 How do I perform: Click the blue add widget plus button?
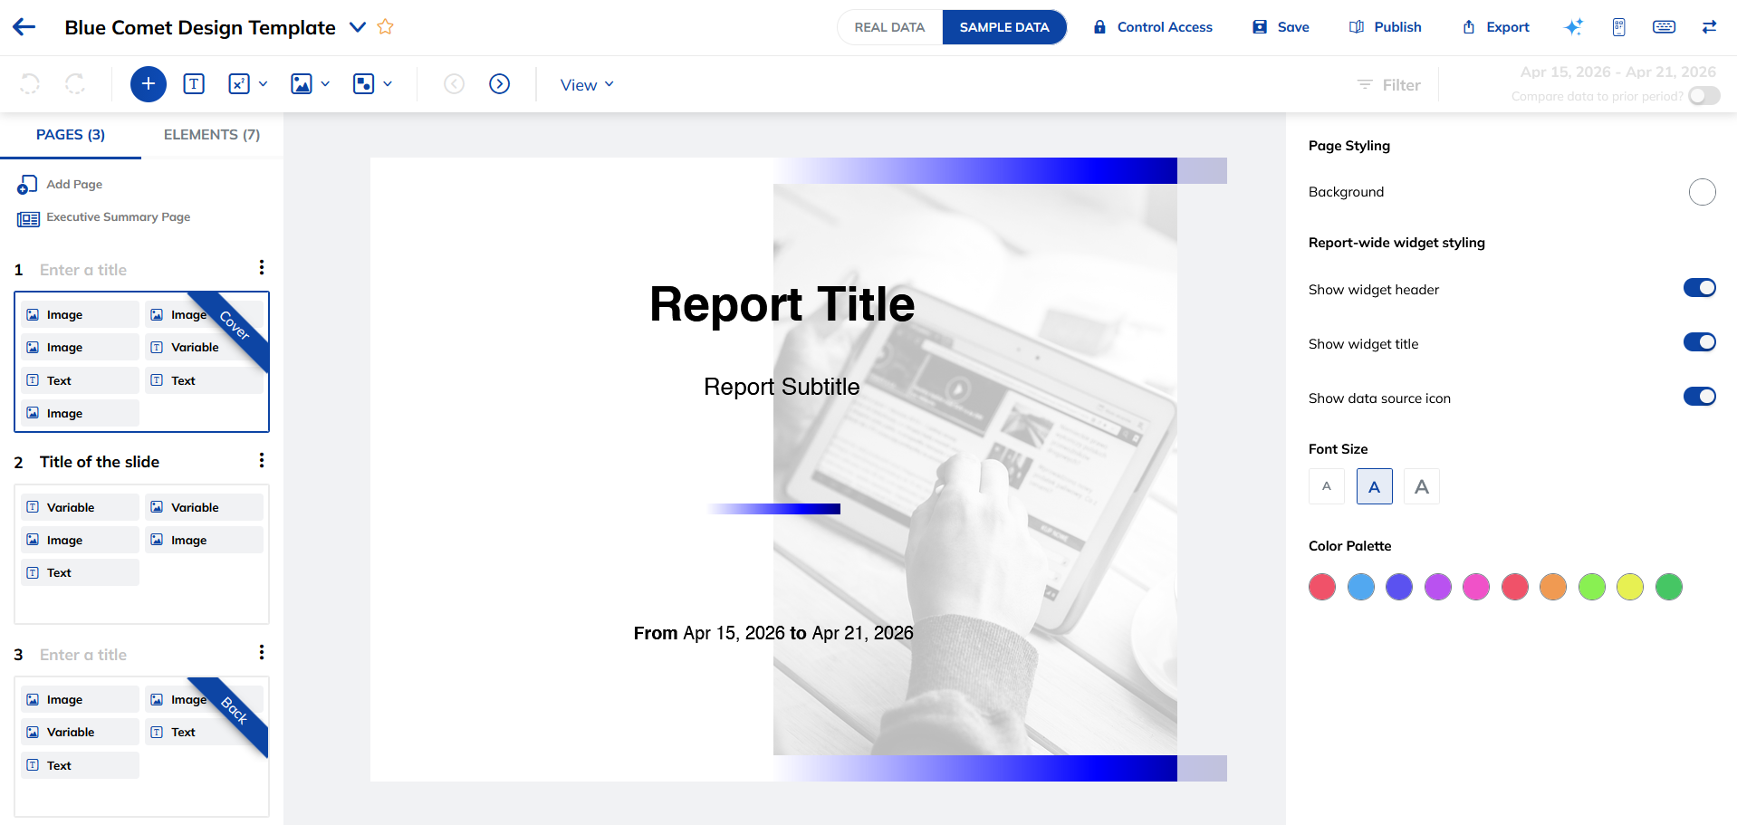pos(149,84)
